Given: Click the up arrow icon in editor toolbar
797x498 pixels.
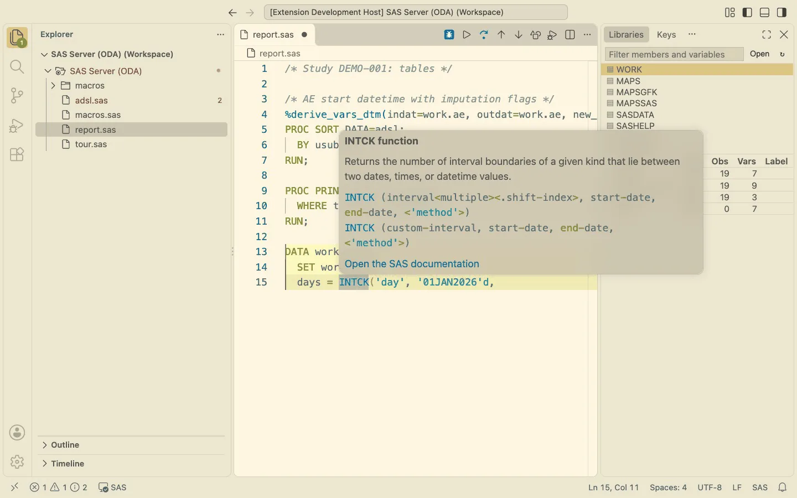Looking at the screenshot, I should coord(501,35).
